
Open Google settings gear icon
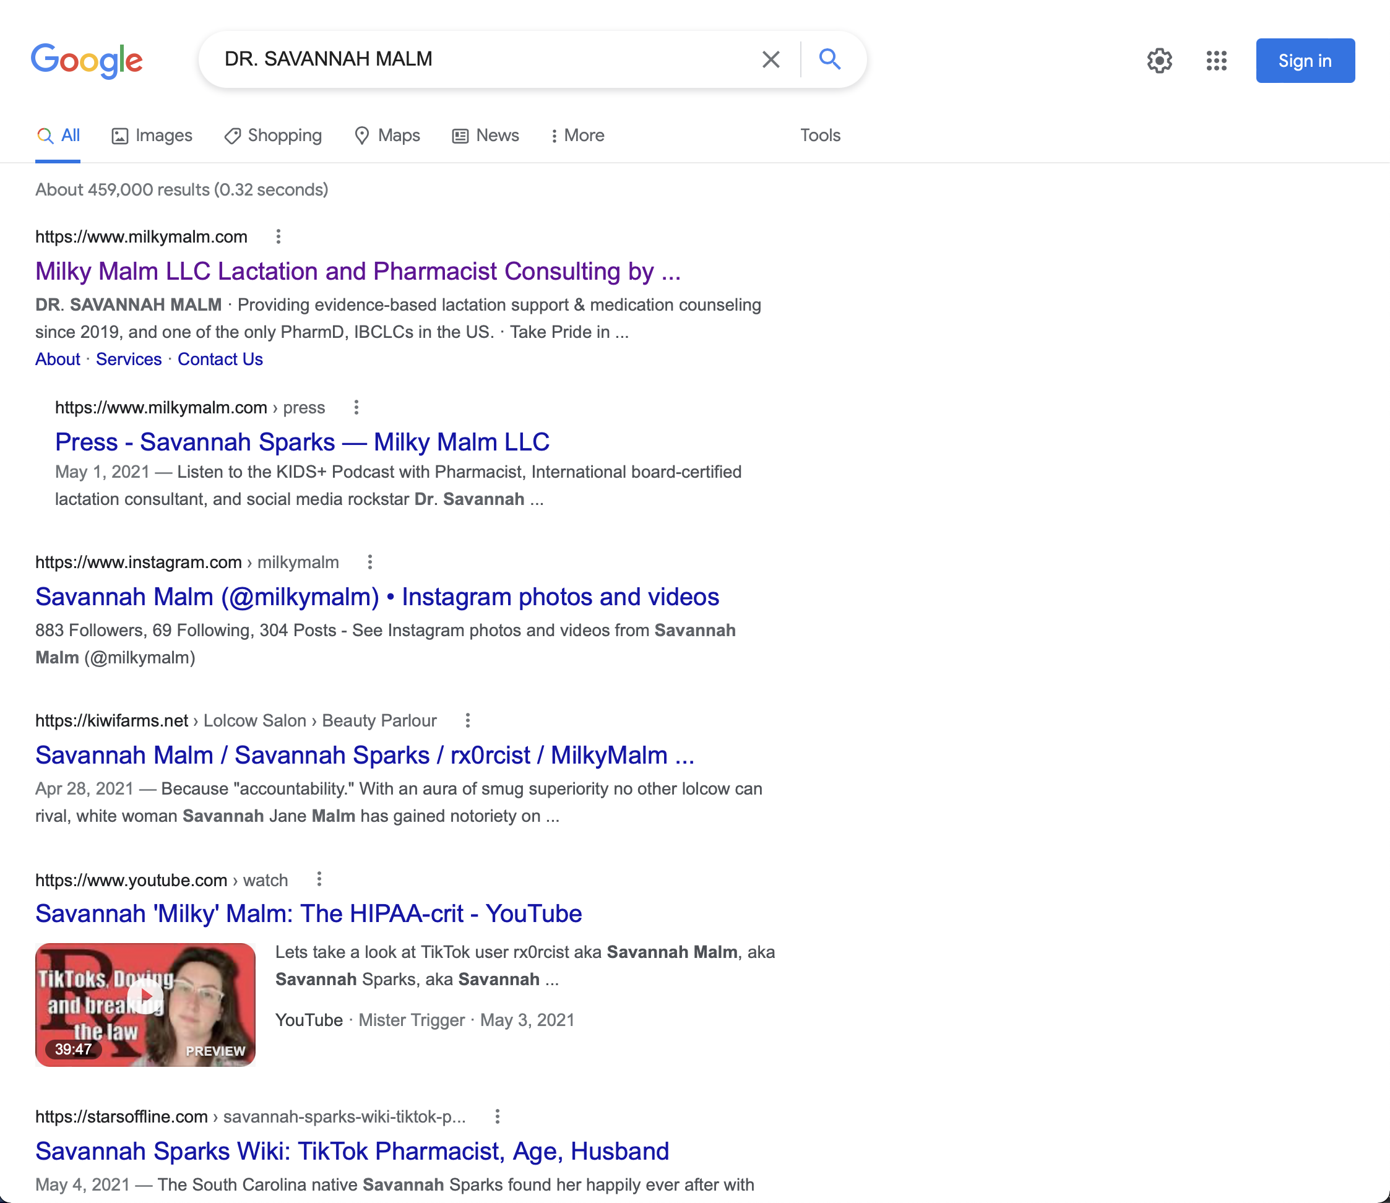pos(1159,61)
